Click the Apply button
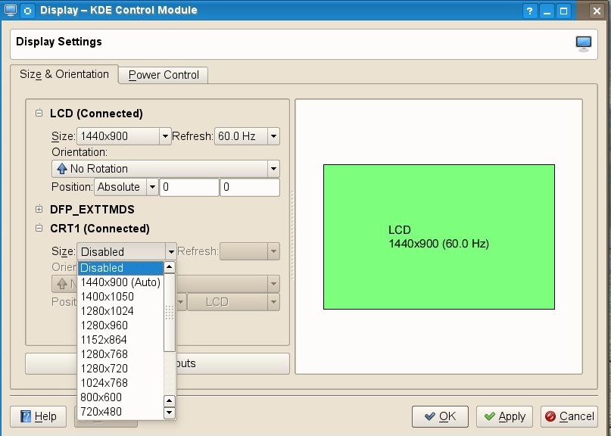Image resolution: width=611 pixels, height=436 pixels. (x=504, y=416)
